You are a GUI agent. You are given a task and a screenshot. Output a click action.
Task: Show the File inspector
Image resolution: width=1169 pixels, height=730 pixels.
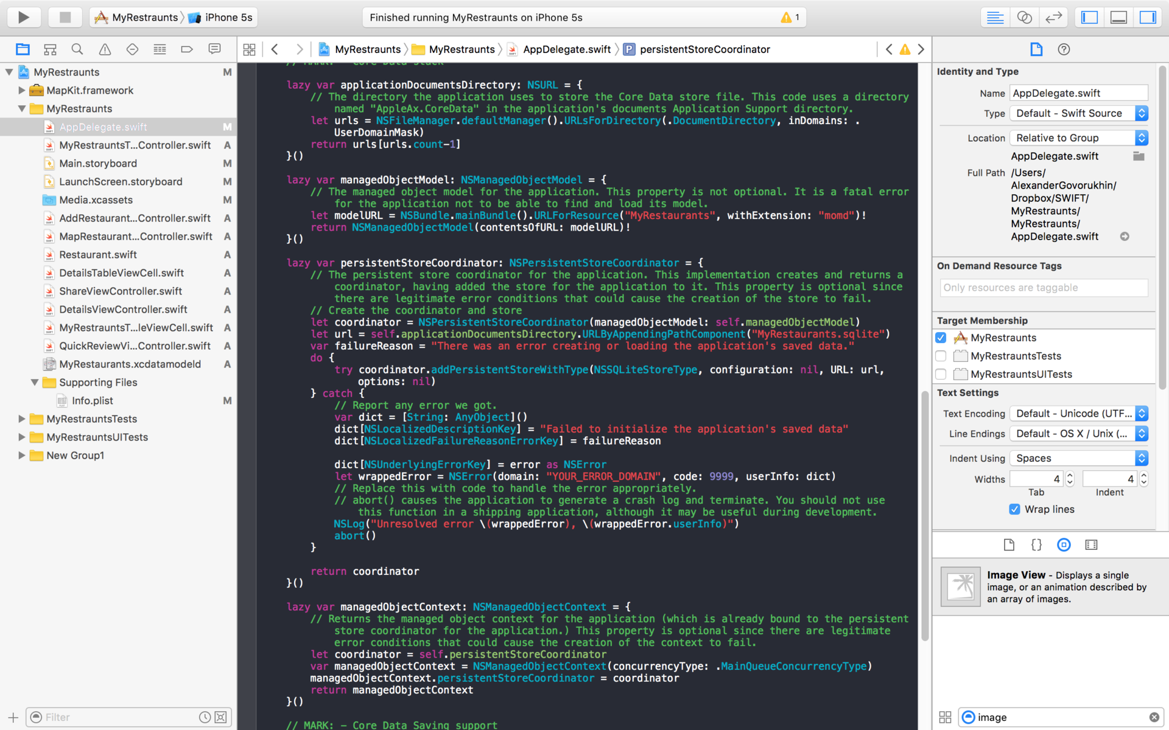[x=1036, y=49]
